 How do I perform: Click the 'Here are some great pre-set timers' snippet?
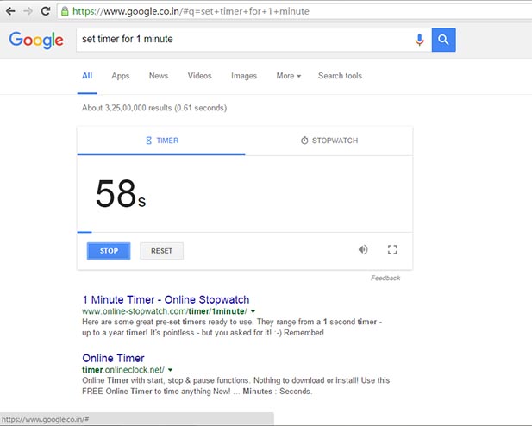[232, 327]
